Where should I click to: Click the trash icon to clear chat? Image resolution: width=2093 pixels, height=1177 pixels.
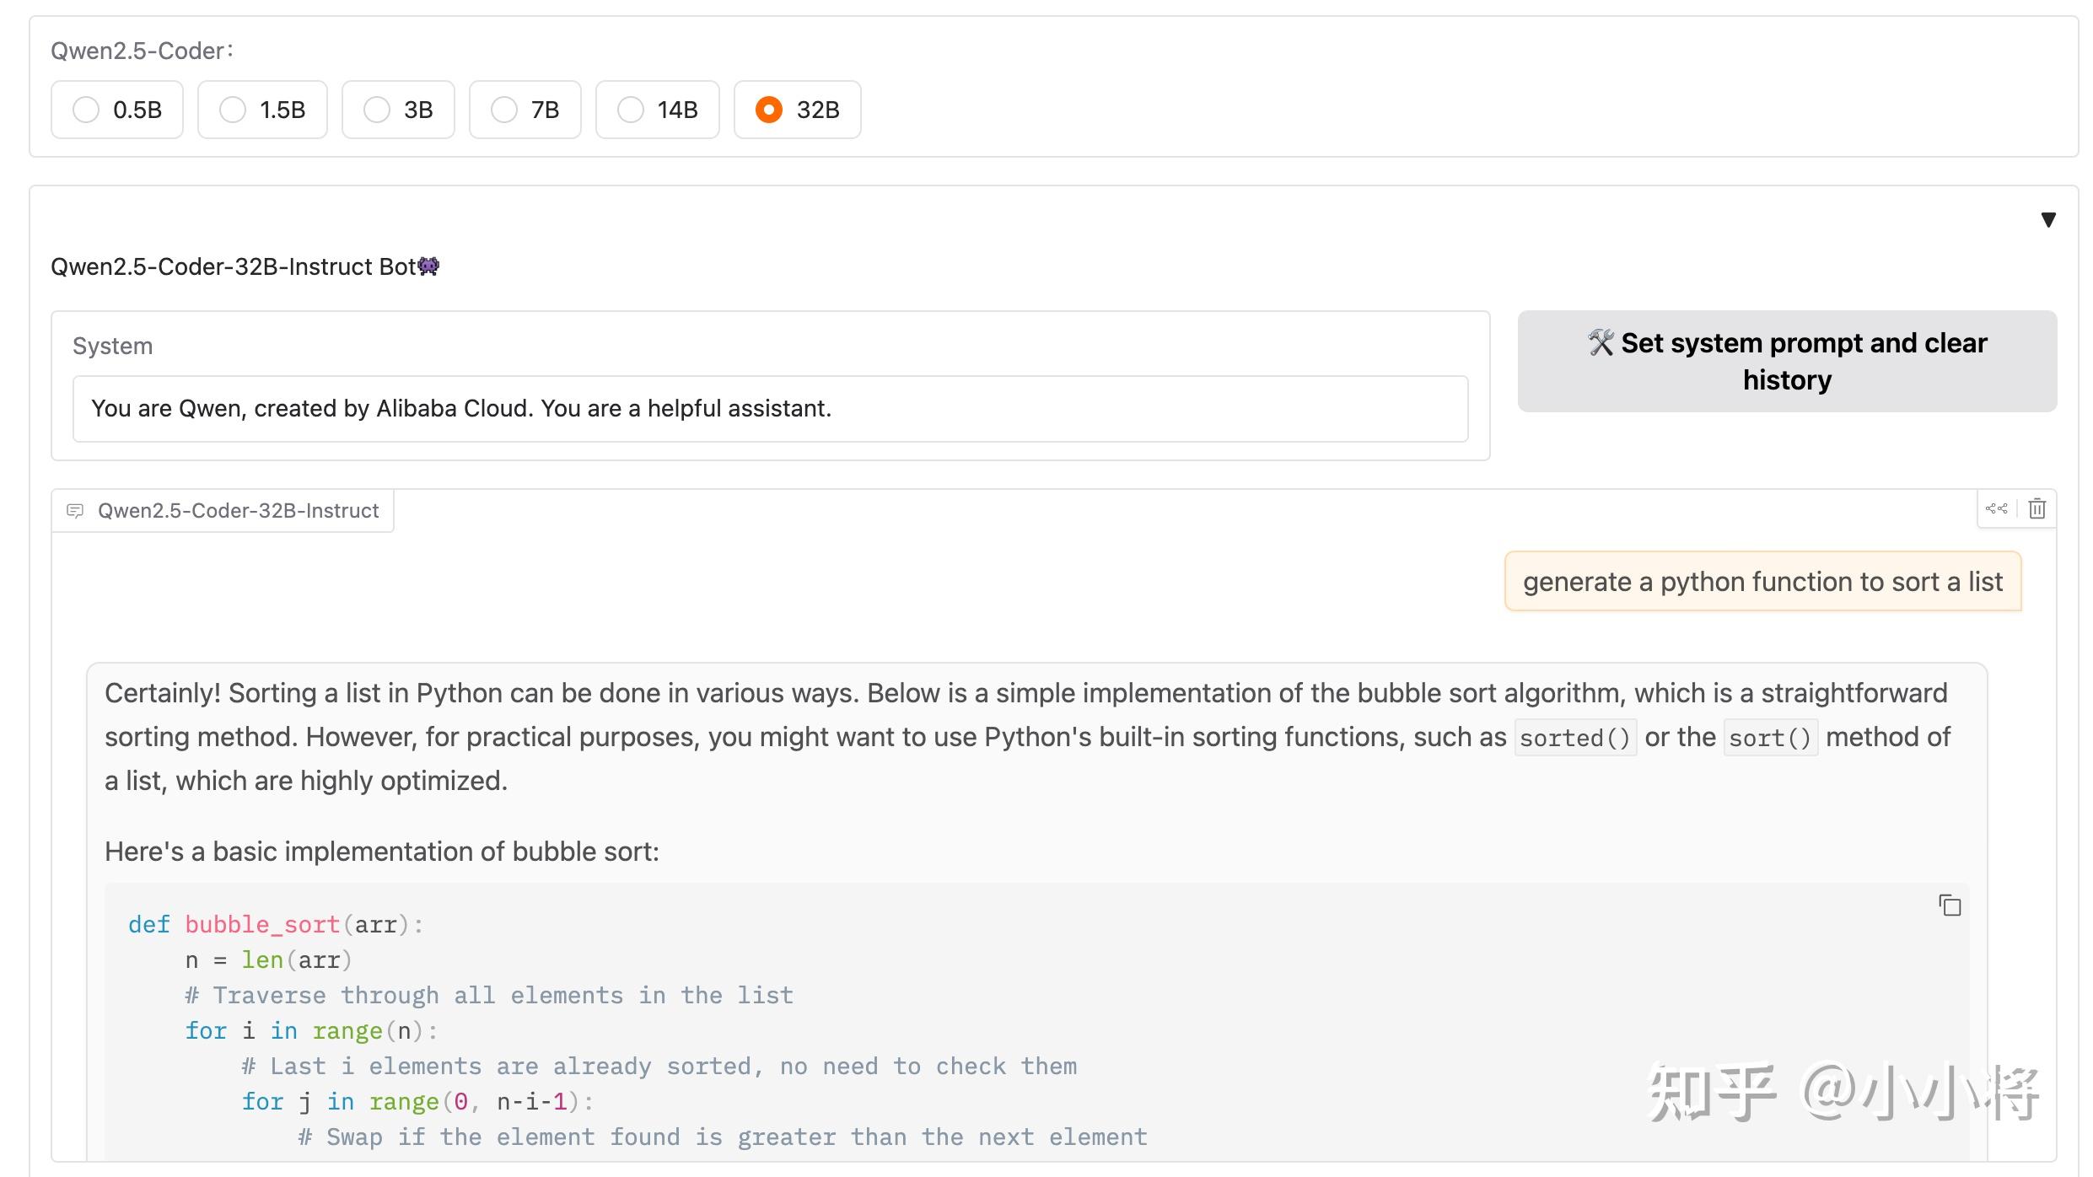pyautogui.click(x=2037, y=508)
